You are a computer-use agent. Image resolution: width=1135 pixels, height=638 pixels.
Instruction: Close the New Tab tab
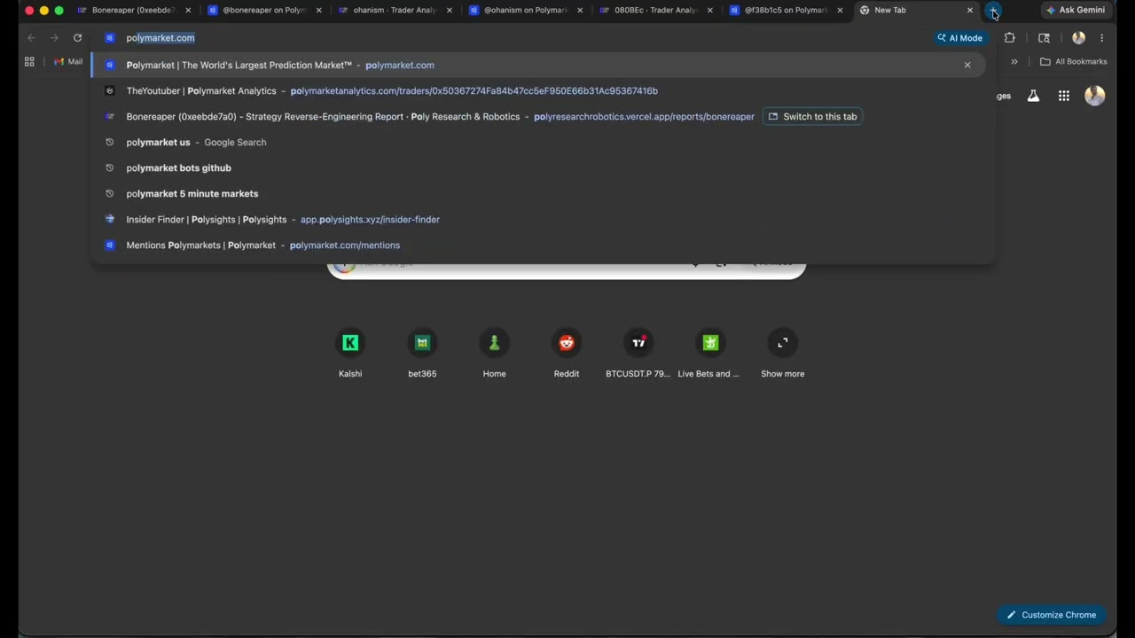pyautogui.click(x=969, y=11)
